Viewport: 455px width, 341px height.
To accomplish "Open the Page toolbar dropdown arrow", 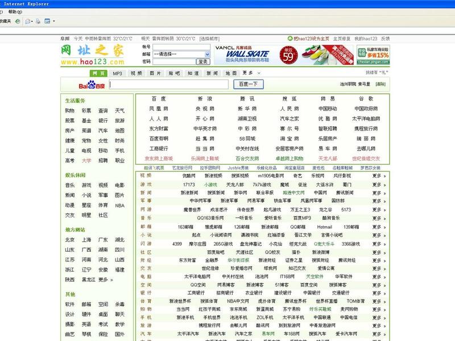I will pos(53,21).
